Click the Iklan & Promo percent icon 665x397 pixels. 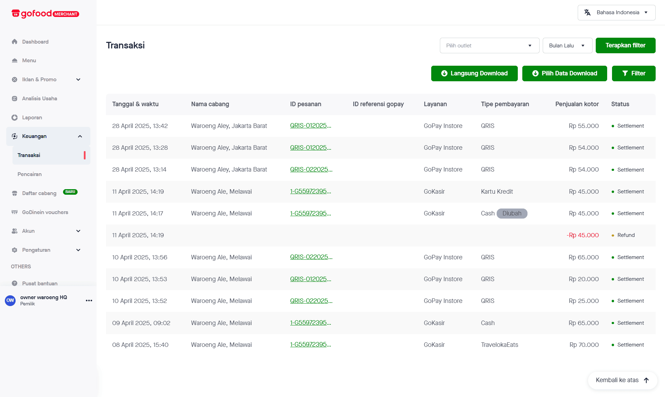(15, 80)
